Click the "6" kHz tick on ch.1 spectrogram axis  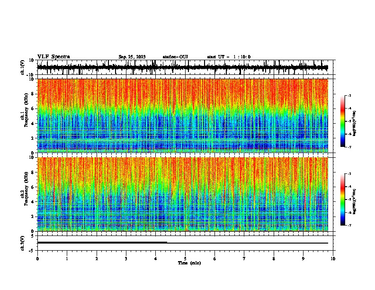[33, 109]
